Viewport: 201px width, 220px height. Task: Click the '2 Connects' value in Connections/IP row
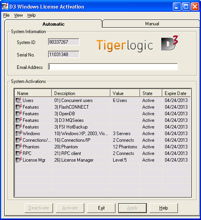pos(125,140)
